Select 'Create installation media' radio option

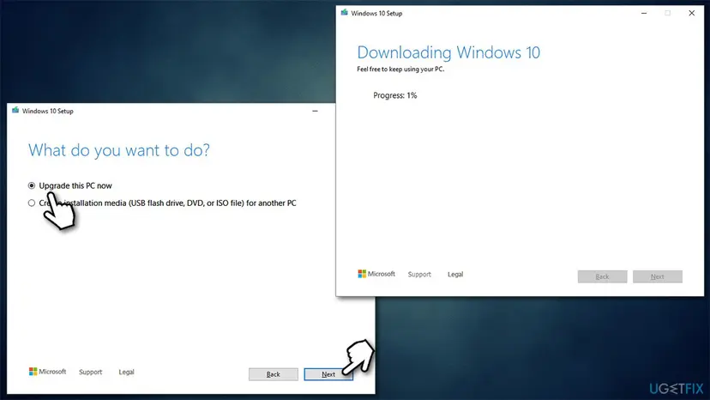[x=31, y=203]
